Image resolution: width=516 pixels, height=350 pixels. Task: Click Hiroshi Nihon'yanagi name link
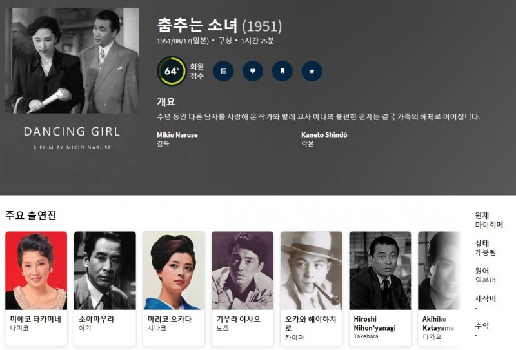375,324
